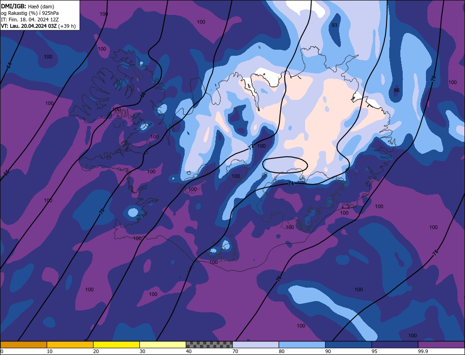This screenshot has width=465, height=355.
Task: Click the legend tick label "95"
Action: point(374,351)
